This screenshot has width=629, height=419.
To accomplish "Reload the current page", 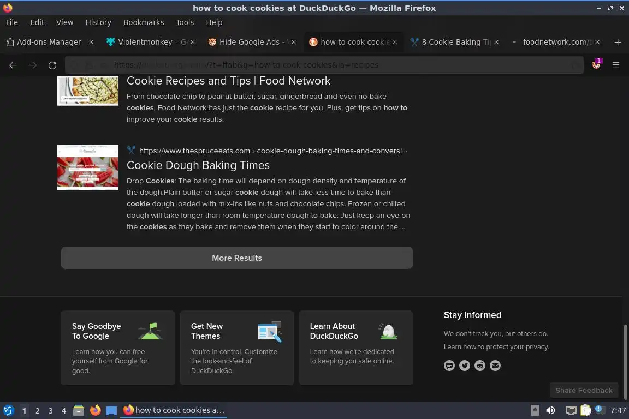I will coord(52,65).
